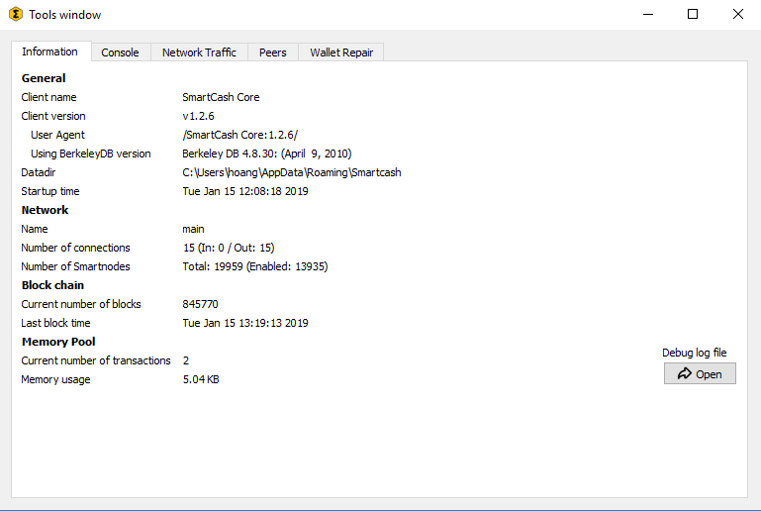This screenshot has width=761, height=511.
Task: Close the Tools window
Action: (x=737, y=14)
